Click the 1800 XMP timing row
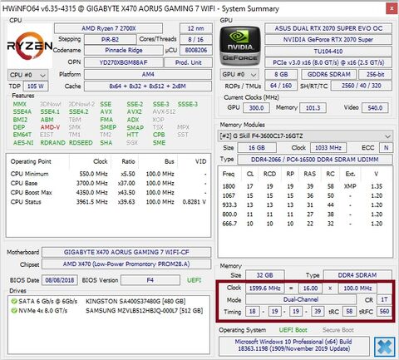 [x=305, y=186]
